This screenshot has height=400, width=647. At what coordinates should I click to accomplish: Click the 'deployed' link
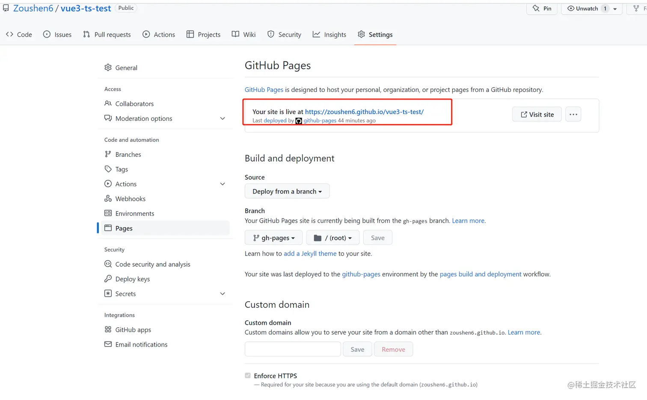275,121
